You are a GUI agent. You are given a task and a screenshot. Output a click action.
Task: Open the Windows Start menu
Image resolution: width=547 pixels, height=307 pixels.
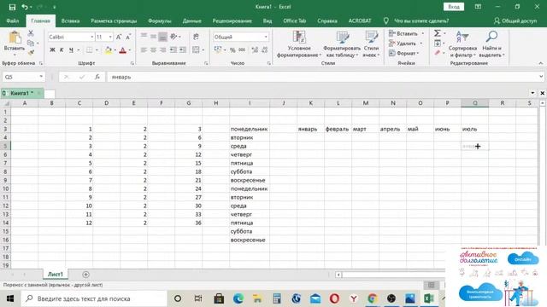pyautogui.click(x=10, y=298)
